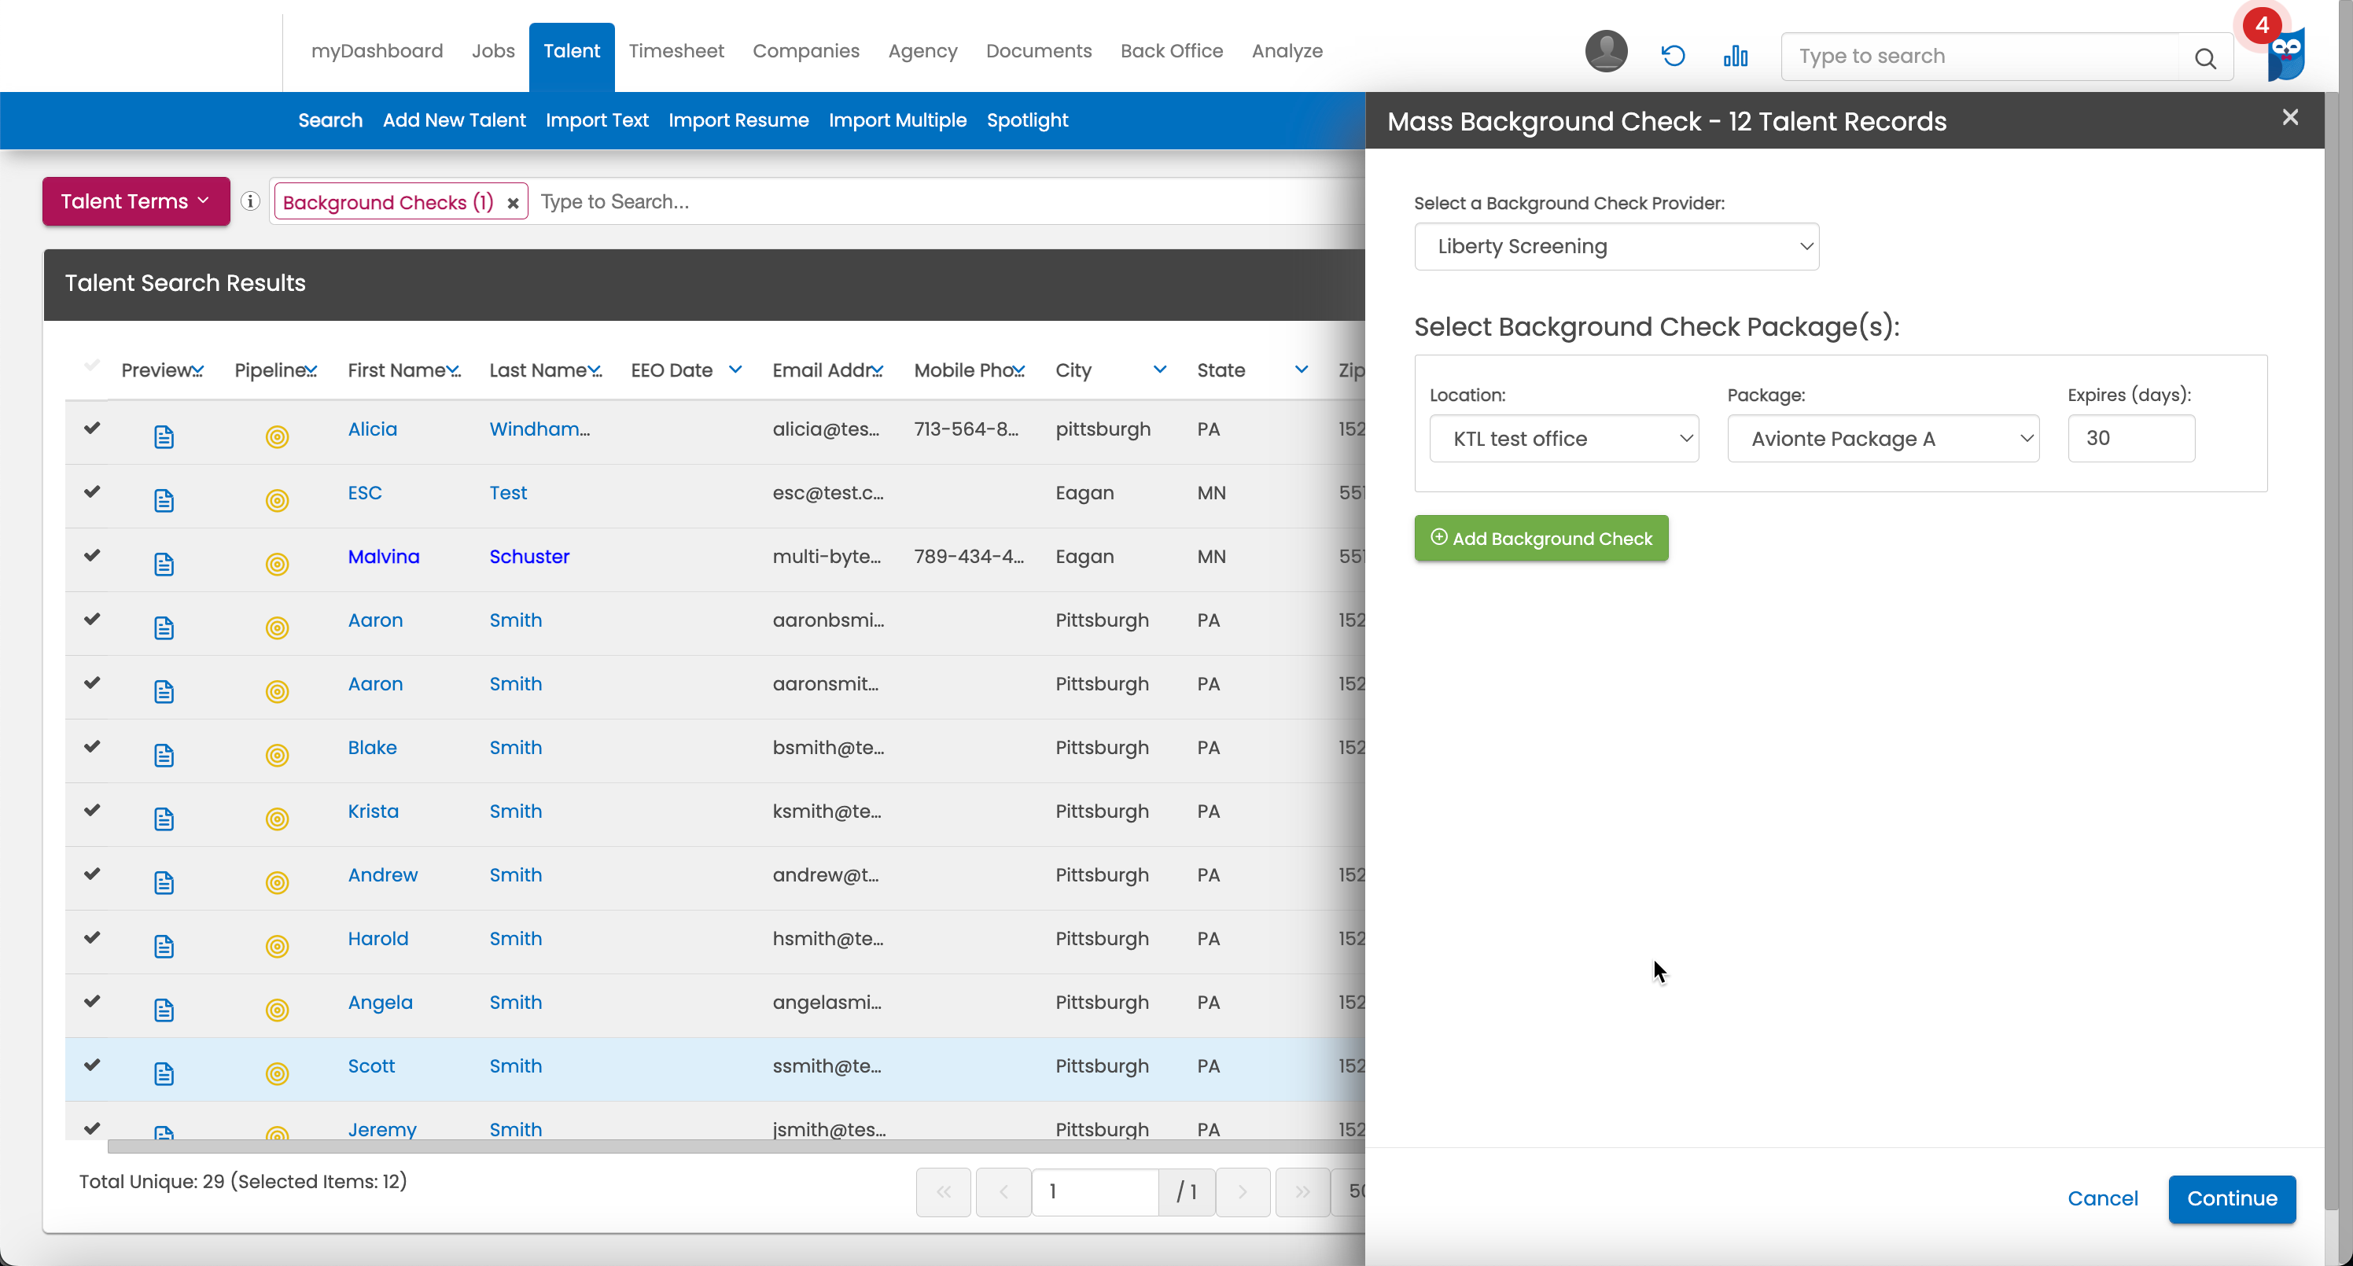Open pipeline icon for Harold Smith
The width and height of the screenshot is (2353, 1266).
(277, 946)
